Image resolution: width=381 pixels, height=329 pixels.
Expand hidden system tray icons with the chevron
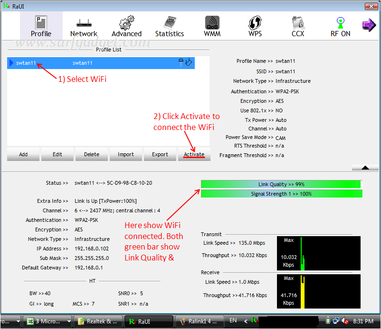247,321
